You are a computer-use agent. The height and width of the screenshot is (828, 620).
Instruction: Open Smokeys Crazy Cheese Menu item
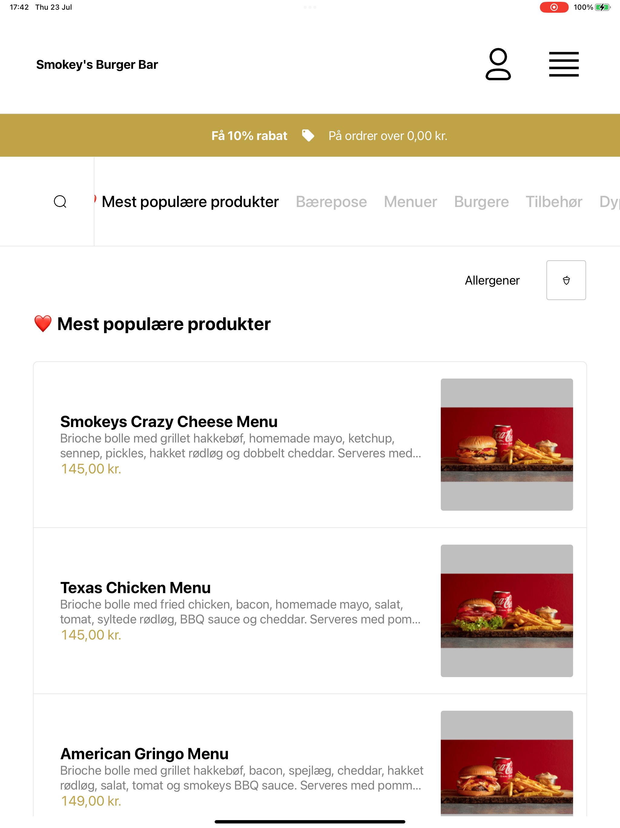coord(310,445)
